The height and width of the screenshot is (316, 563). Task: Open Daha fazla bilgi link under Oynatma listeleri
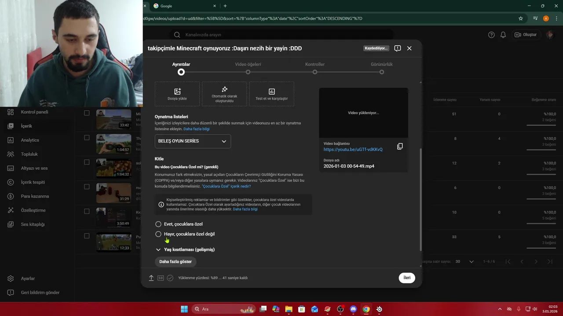coord(196,129)
